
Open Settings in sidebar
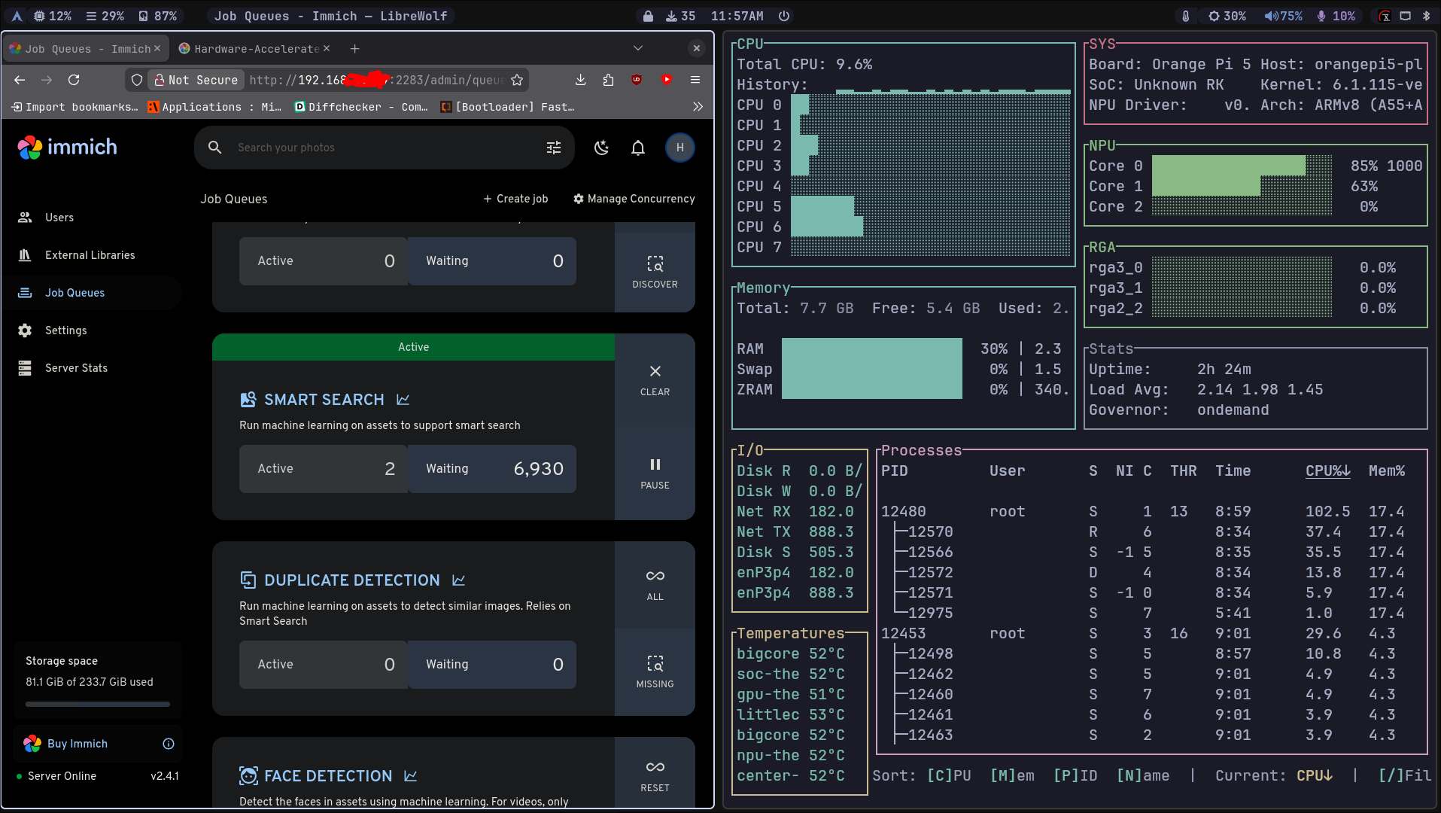(92, 330)
